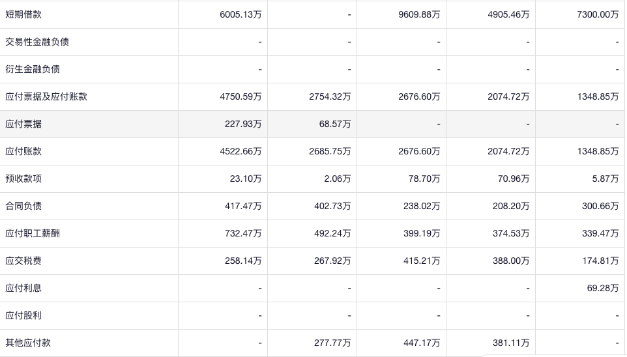Screen dimensions: 627x357
Task: Select the 应交税费 row label
Action: (x=23, y=261)
